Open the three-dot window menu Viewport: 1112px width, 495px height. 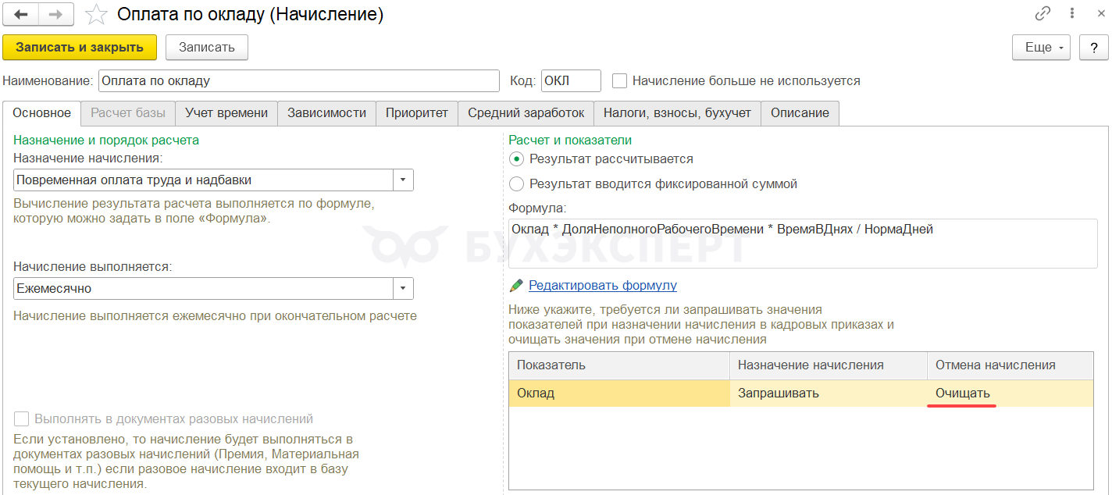(1073, 13)
